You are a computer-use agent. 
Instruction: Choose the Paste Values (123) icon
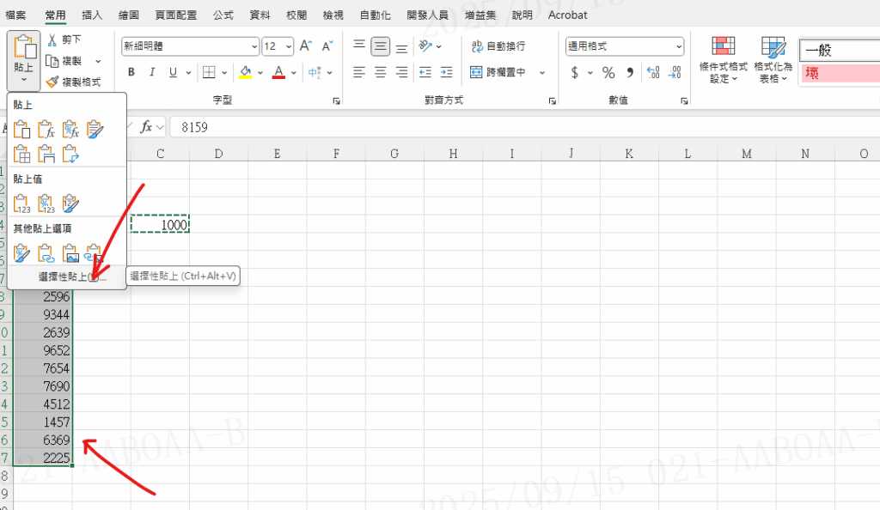(22, 203)
